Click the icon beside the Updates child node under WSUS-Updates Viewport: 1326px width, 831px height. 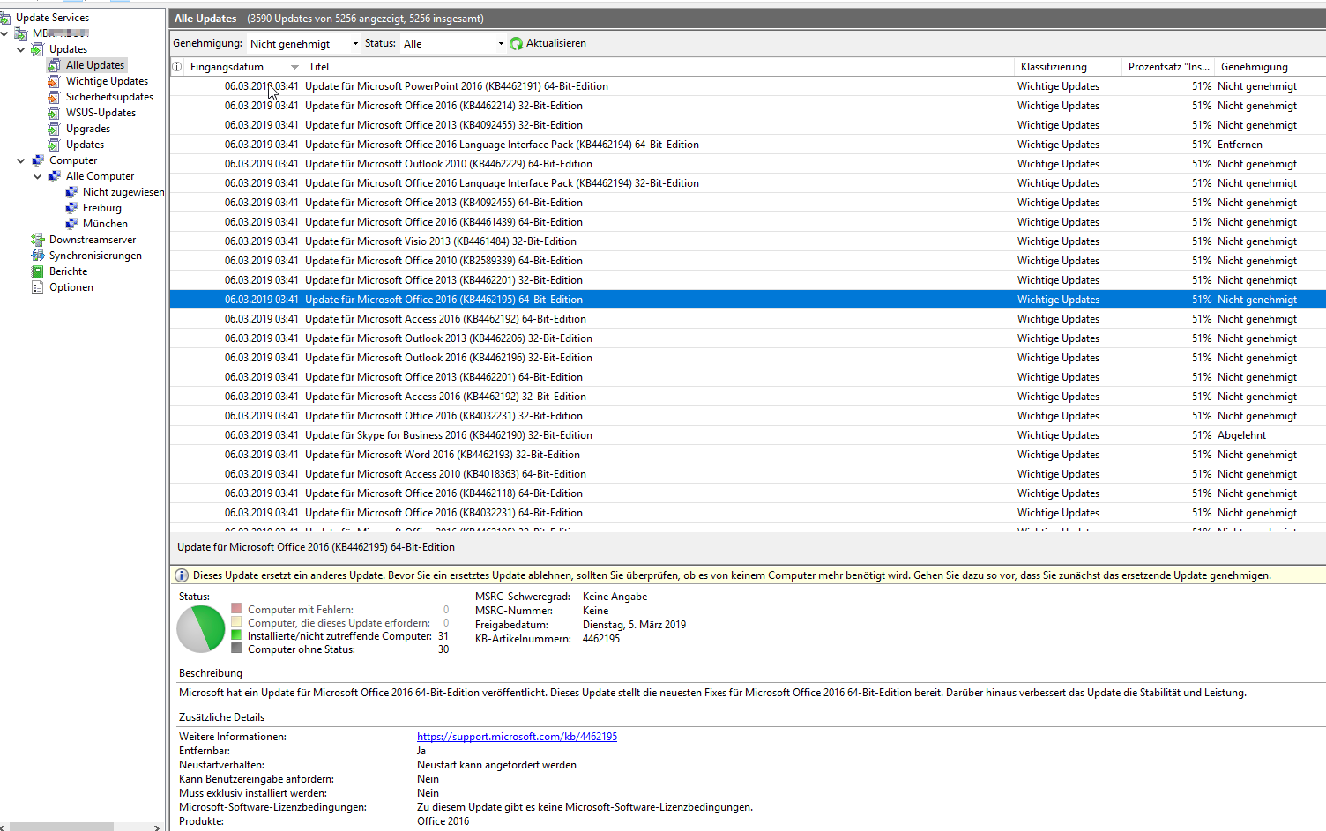tap(54, 145)
